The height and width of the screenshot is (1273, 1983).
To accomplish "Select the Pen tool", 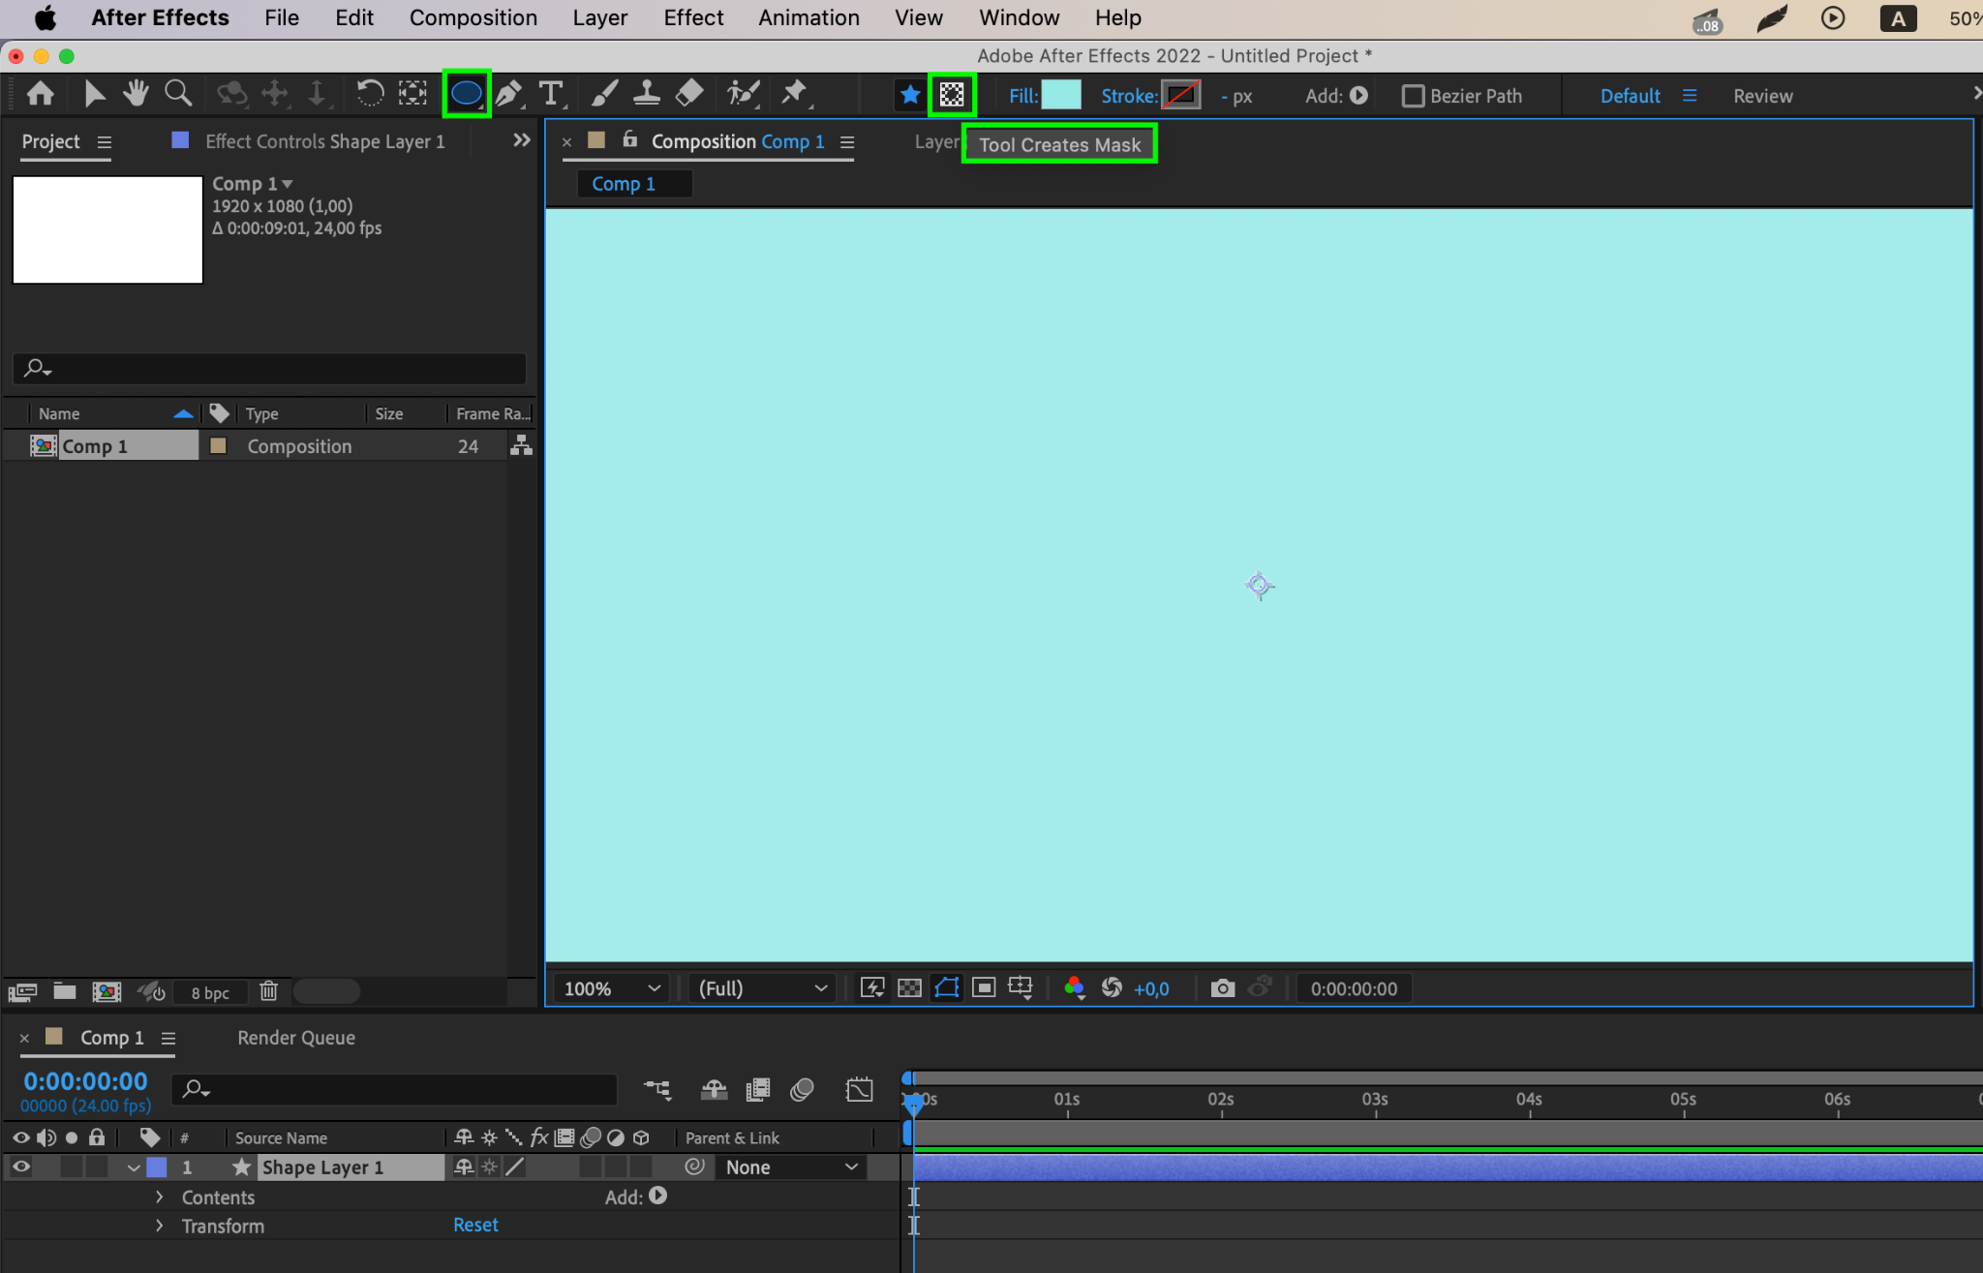I will [508, 94].
